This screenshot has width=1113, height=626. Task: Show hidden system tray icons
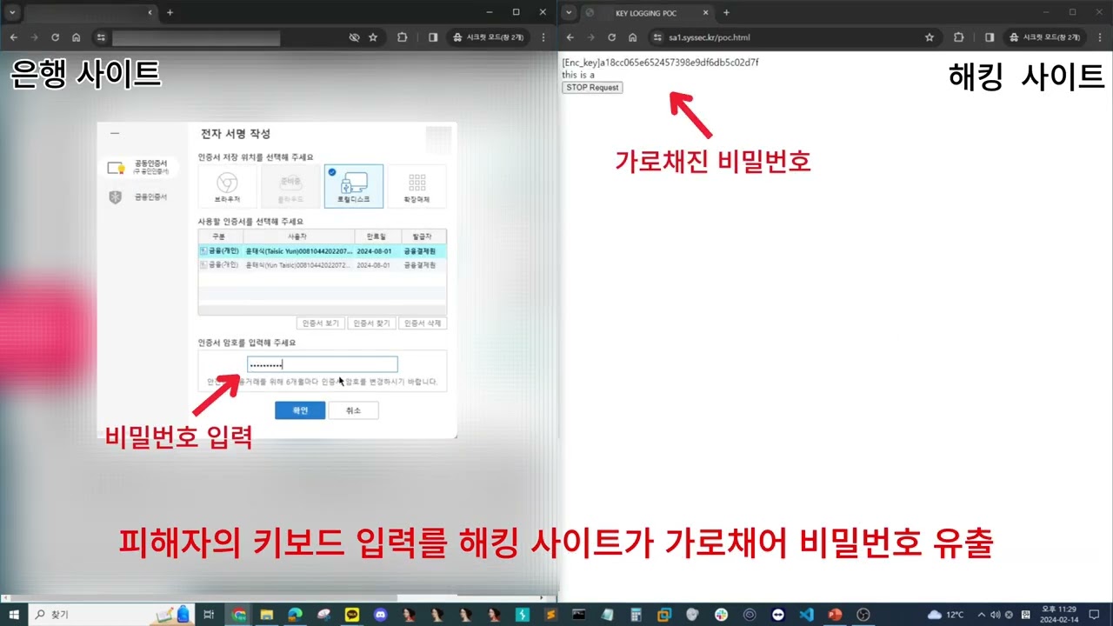coord(981,615)
